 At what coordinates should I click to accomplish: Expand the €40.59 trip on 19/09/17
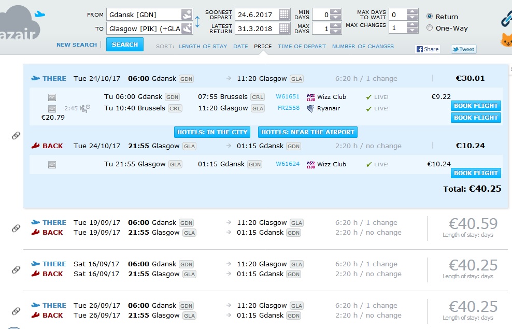pos(265,227)
